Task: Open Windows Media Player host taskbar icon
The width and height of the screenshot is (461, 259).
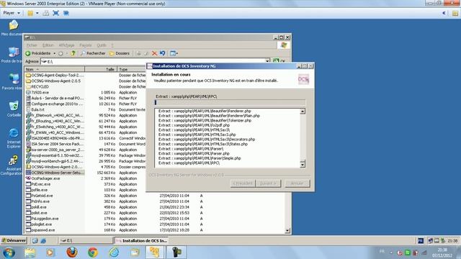Action: pos(50,253)
